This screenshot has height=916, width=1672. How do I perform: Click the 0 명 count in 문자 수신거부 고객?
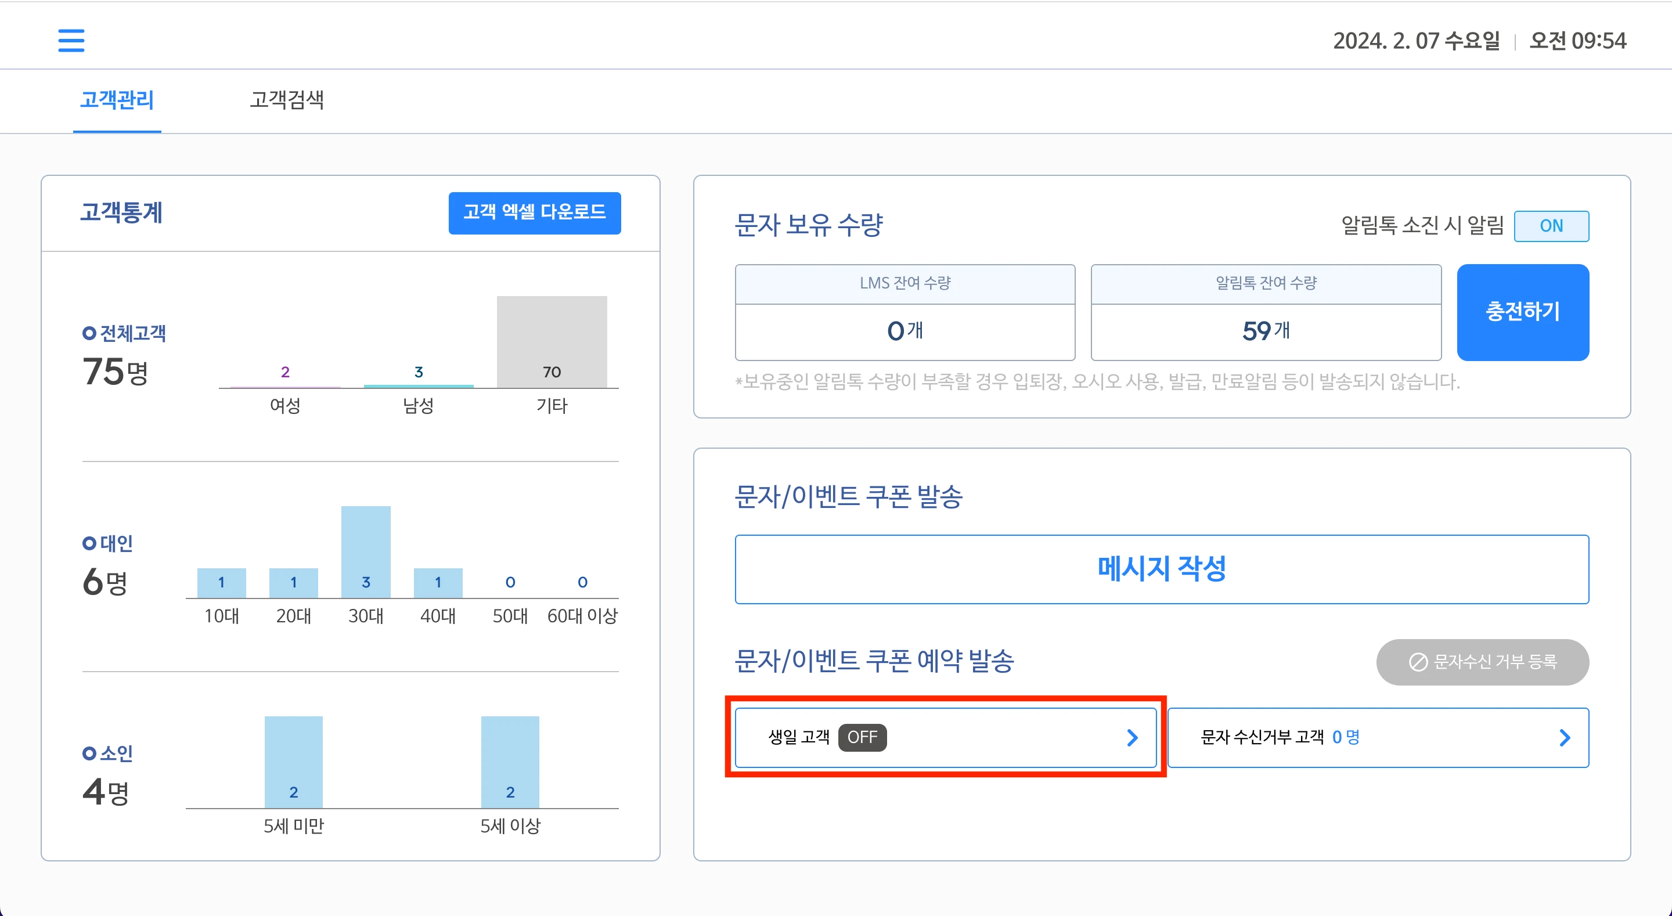1346,737
